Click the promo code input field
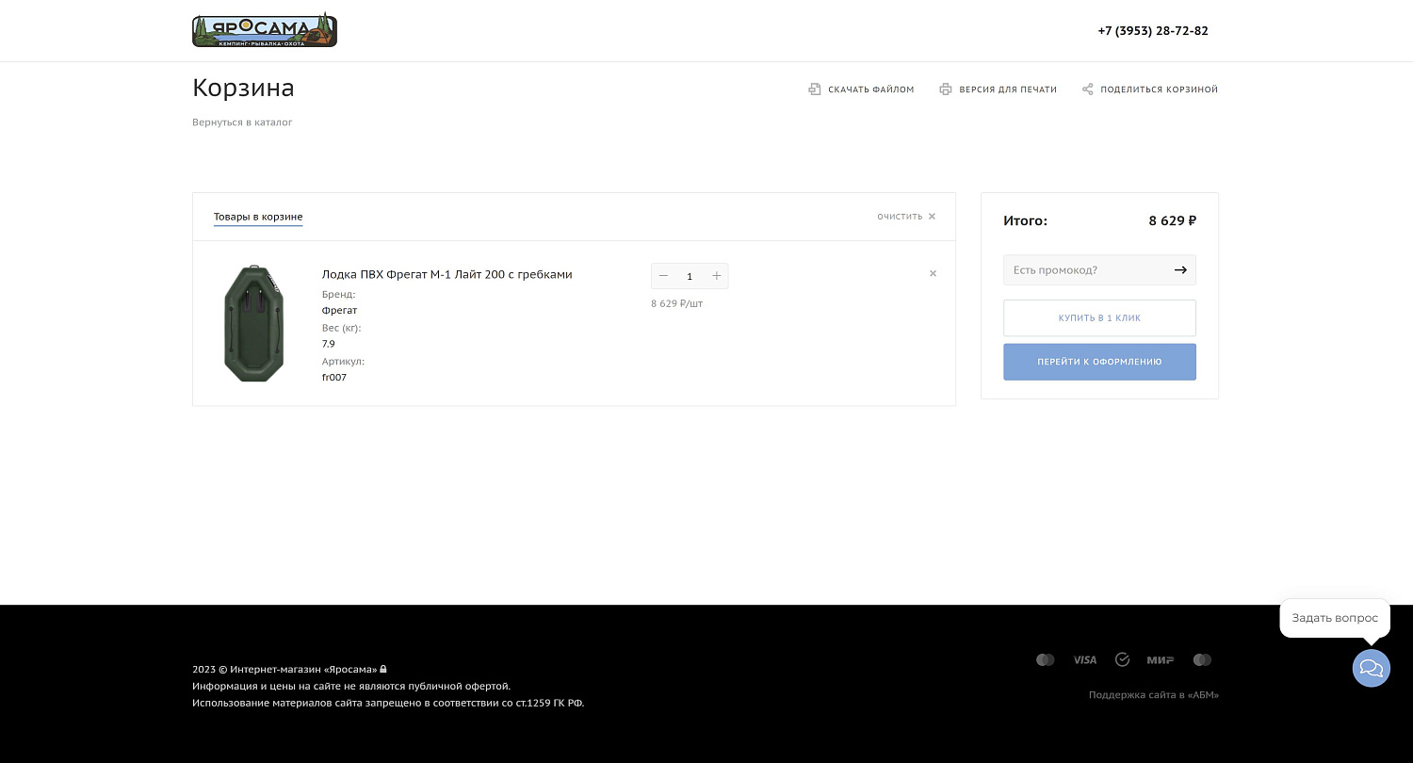 click(1083, 270)
